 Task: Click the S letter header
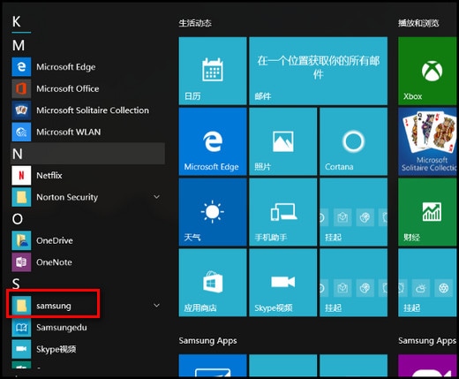click(16, 284)
